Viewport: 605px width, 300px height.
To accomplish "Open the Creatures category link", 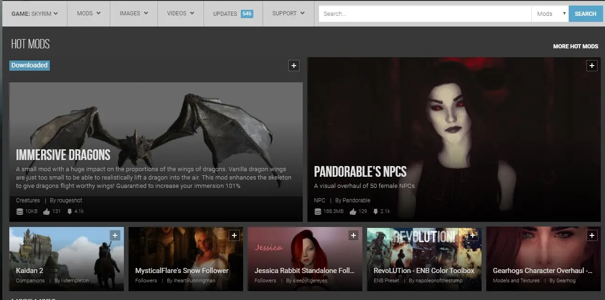I will point(28,200).
